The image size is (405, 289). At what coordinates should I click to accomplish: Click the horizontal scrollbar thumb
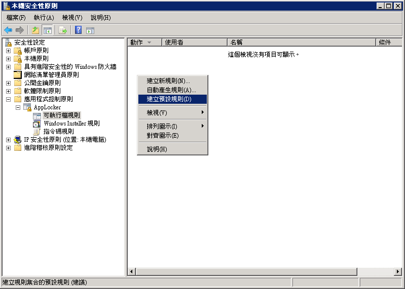247,271
